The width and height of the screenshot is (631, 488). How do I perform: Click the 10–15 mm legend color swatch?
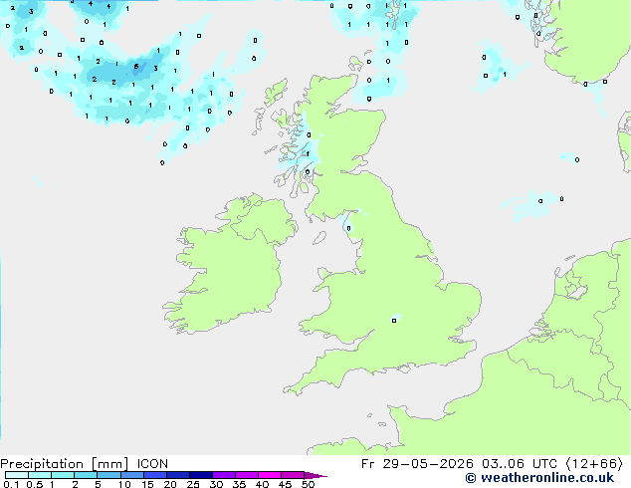[131, 475]
